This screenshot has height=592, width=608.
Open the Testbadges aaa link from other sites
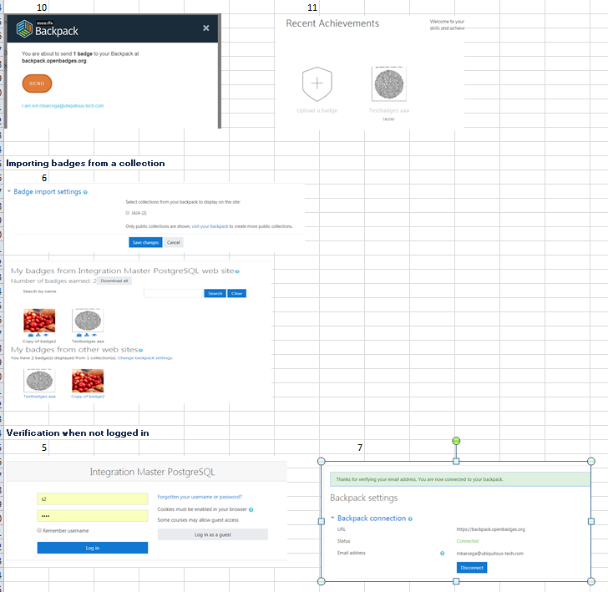coord(39,397)
